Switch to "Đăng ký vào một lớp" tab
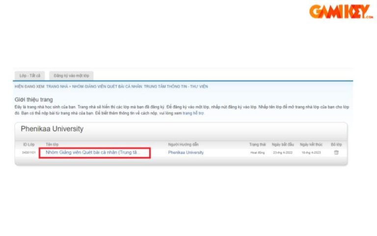 coord(71,76)
